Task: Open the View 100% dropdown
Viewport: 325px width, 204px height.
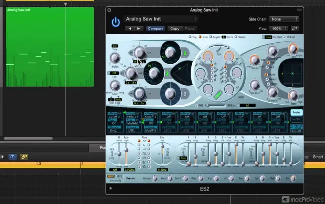Action: (278, 29)
